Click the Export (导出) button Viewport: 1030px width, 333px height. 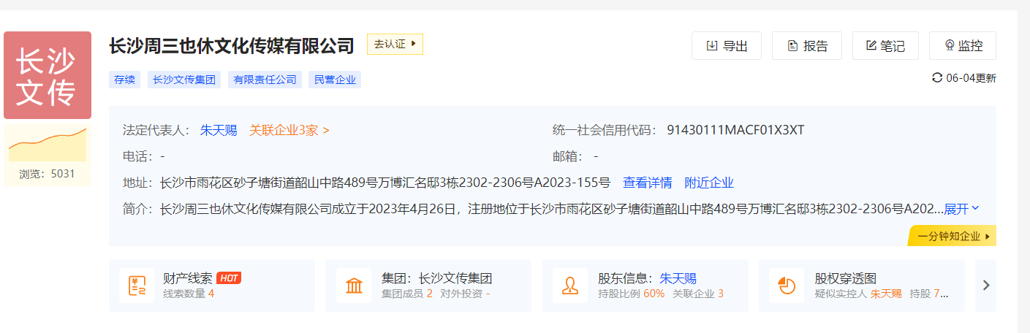point(726,46)
